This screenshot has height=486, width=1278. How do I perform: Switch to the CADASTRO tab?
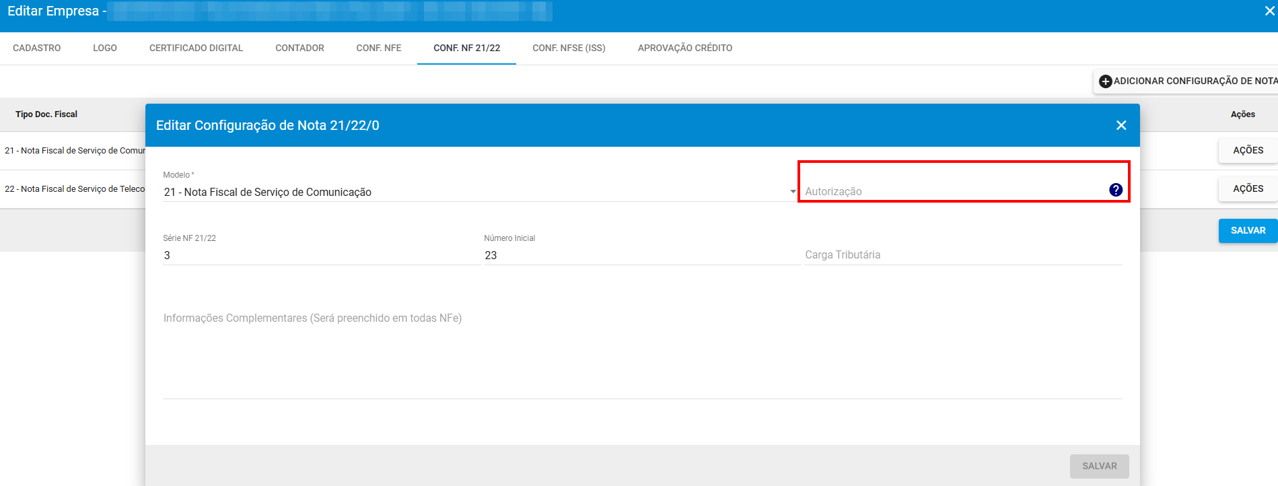(x=37, y=48)
